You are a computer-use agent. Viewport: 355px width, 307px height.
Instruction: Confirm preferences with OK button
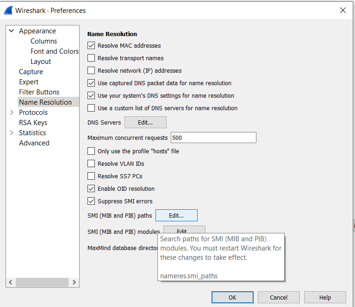[232, 297]
